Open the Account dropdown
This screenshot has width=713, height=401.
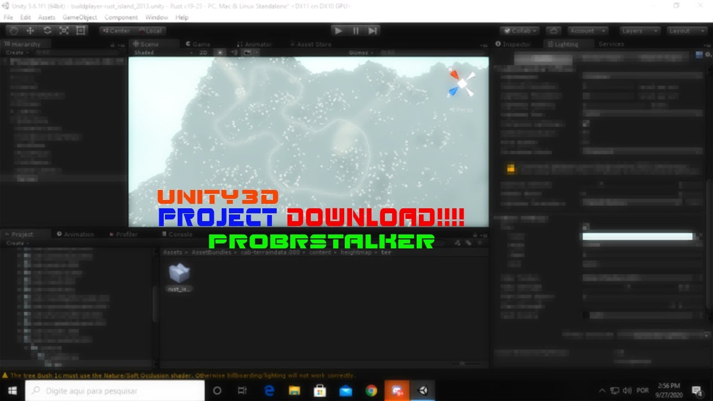coord(587,31)
